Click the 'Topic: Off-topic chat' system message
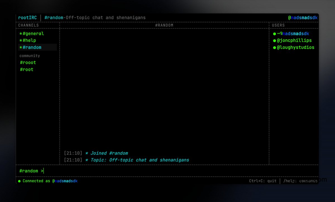Screen dimensions: 335x202 (x=137, y=160)
